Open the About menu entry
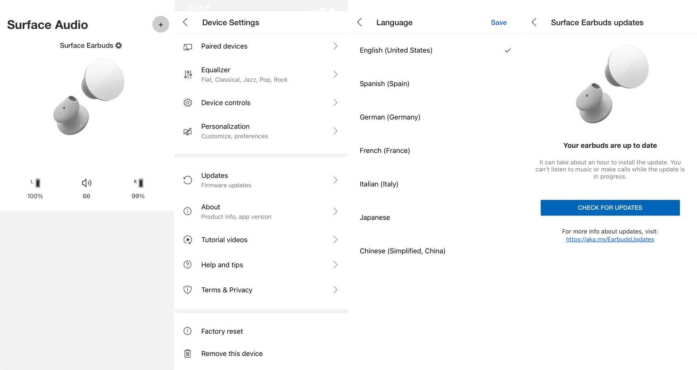The image size is (697, 370). (x=211, y=211)
